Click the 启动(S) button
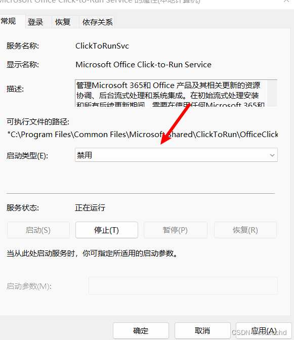294x340 pixels. coord(38,230)
